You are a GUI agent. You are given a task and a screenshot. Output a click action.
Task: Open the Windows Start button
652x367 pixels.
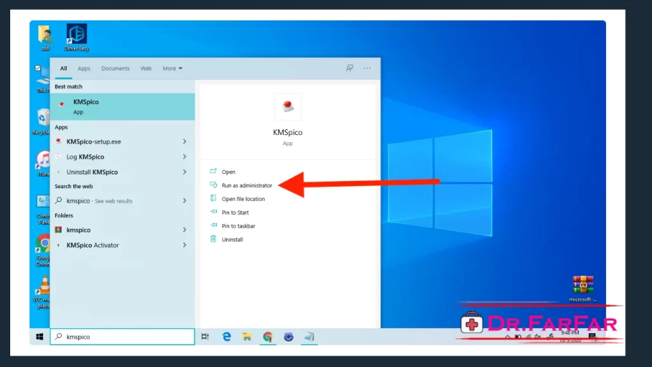tap(39, 336)
